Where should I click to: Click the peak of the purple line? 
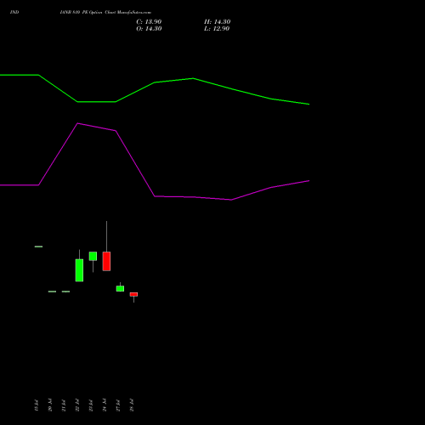[77, 123]
